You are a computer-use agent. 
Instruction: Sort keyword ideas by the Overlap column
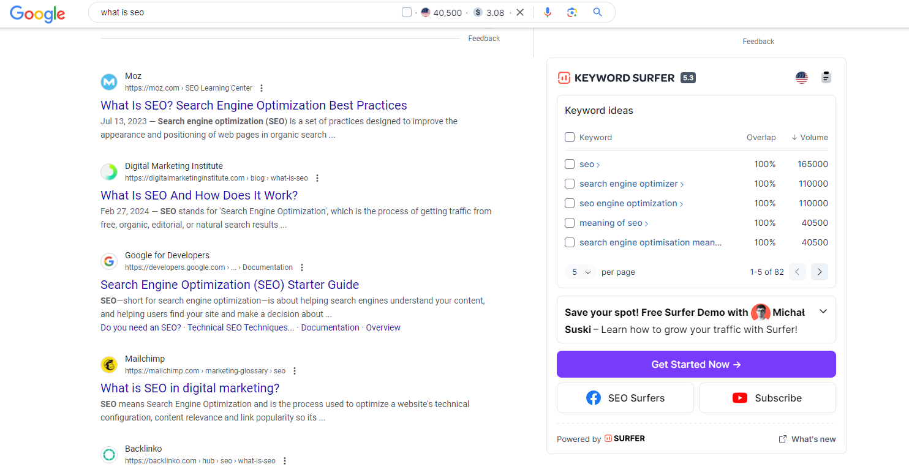[761, 137]
